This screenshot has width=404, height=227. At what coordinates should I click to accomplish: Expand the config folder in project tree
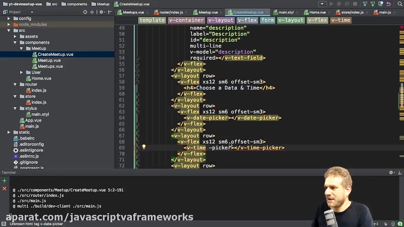[9, 18]
